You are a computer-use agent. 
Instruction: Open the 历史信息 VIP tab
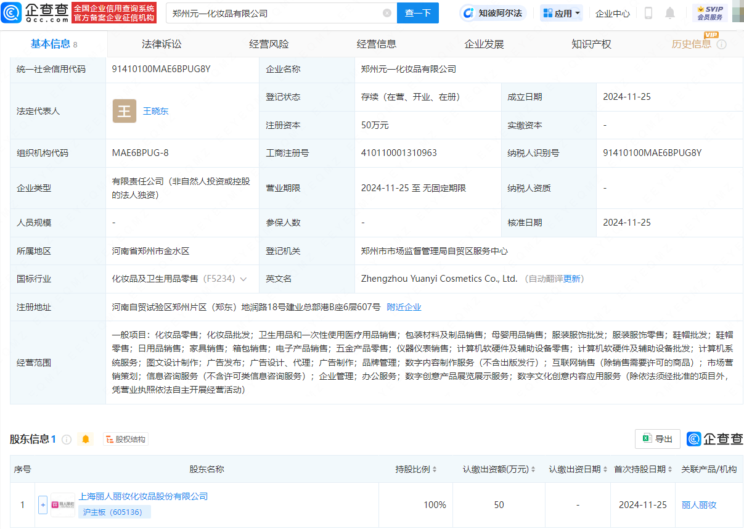pyautogui.click(x=692, y=44)
